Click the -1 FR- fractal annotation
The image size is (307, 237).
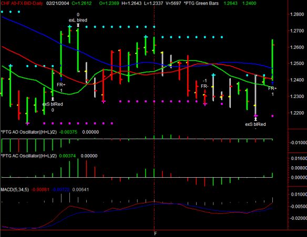pos(205,83)
